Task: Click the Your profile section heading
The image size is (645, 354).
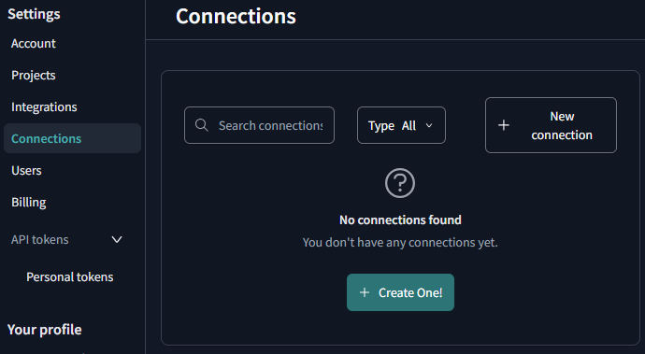Action: 45,330
